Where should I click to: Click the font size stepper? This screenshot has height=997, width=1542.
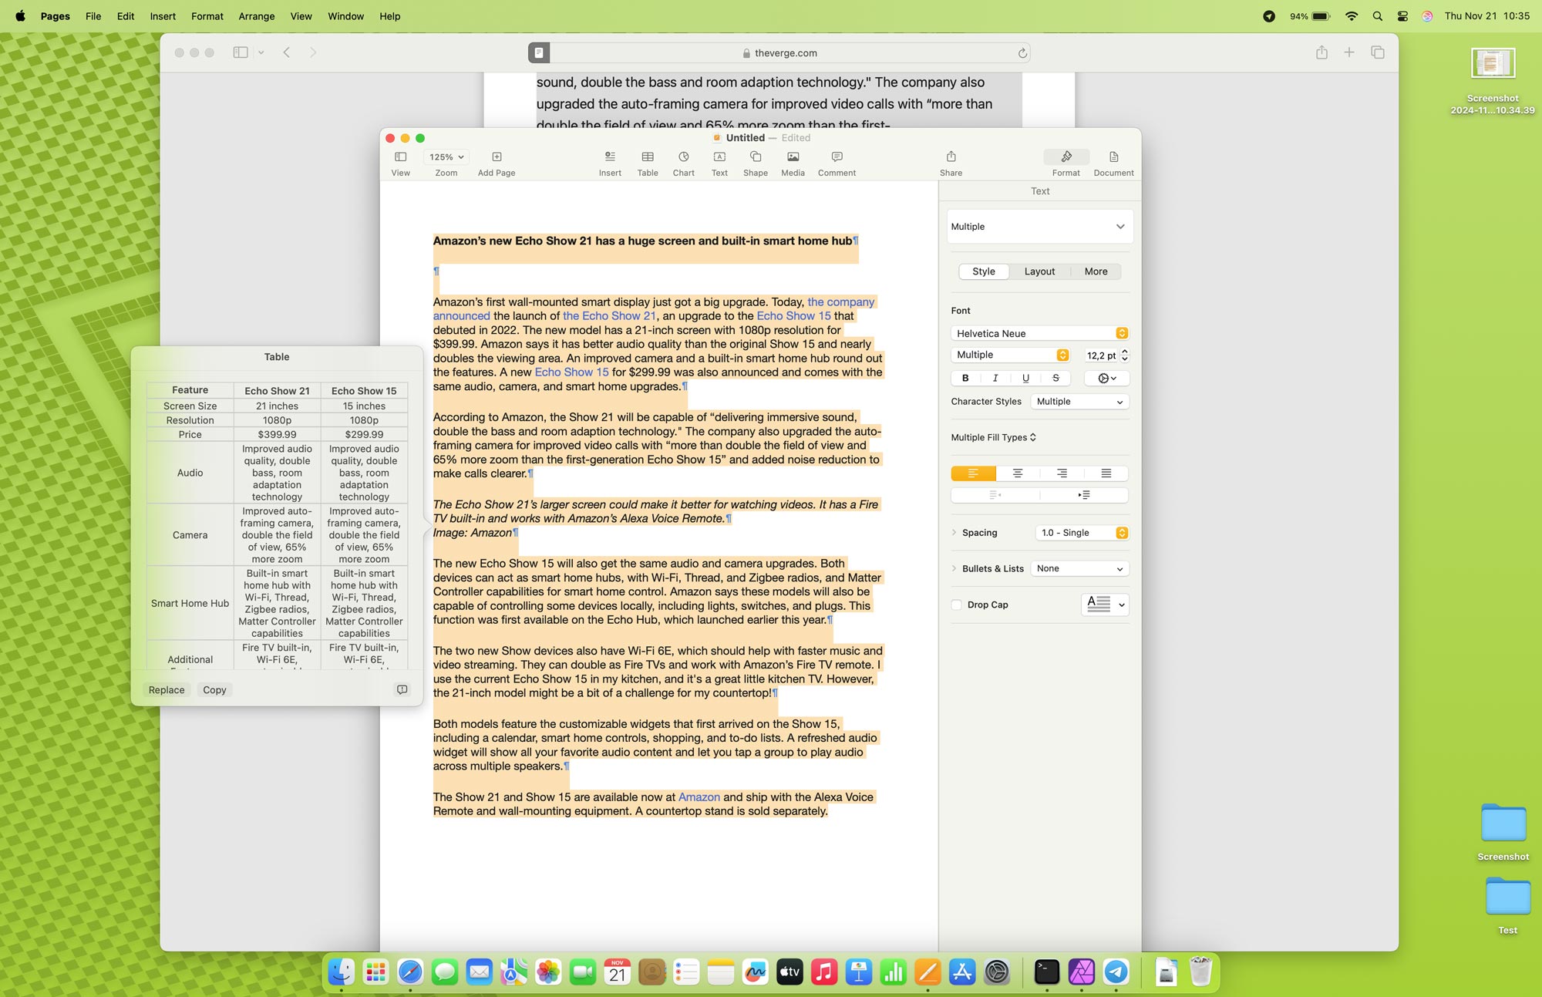pyautogui.click(x=1125, y=355)
